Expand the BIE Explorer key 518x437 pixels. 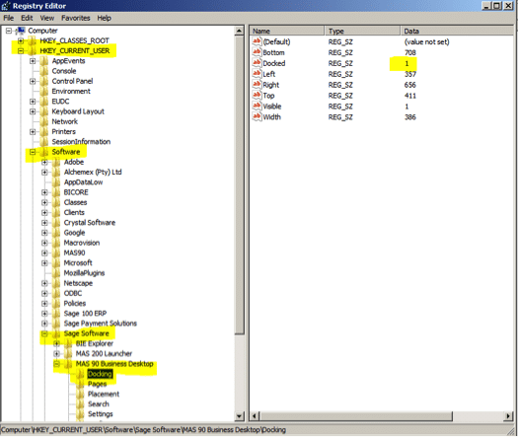pos(56,344)
